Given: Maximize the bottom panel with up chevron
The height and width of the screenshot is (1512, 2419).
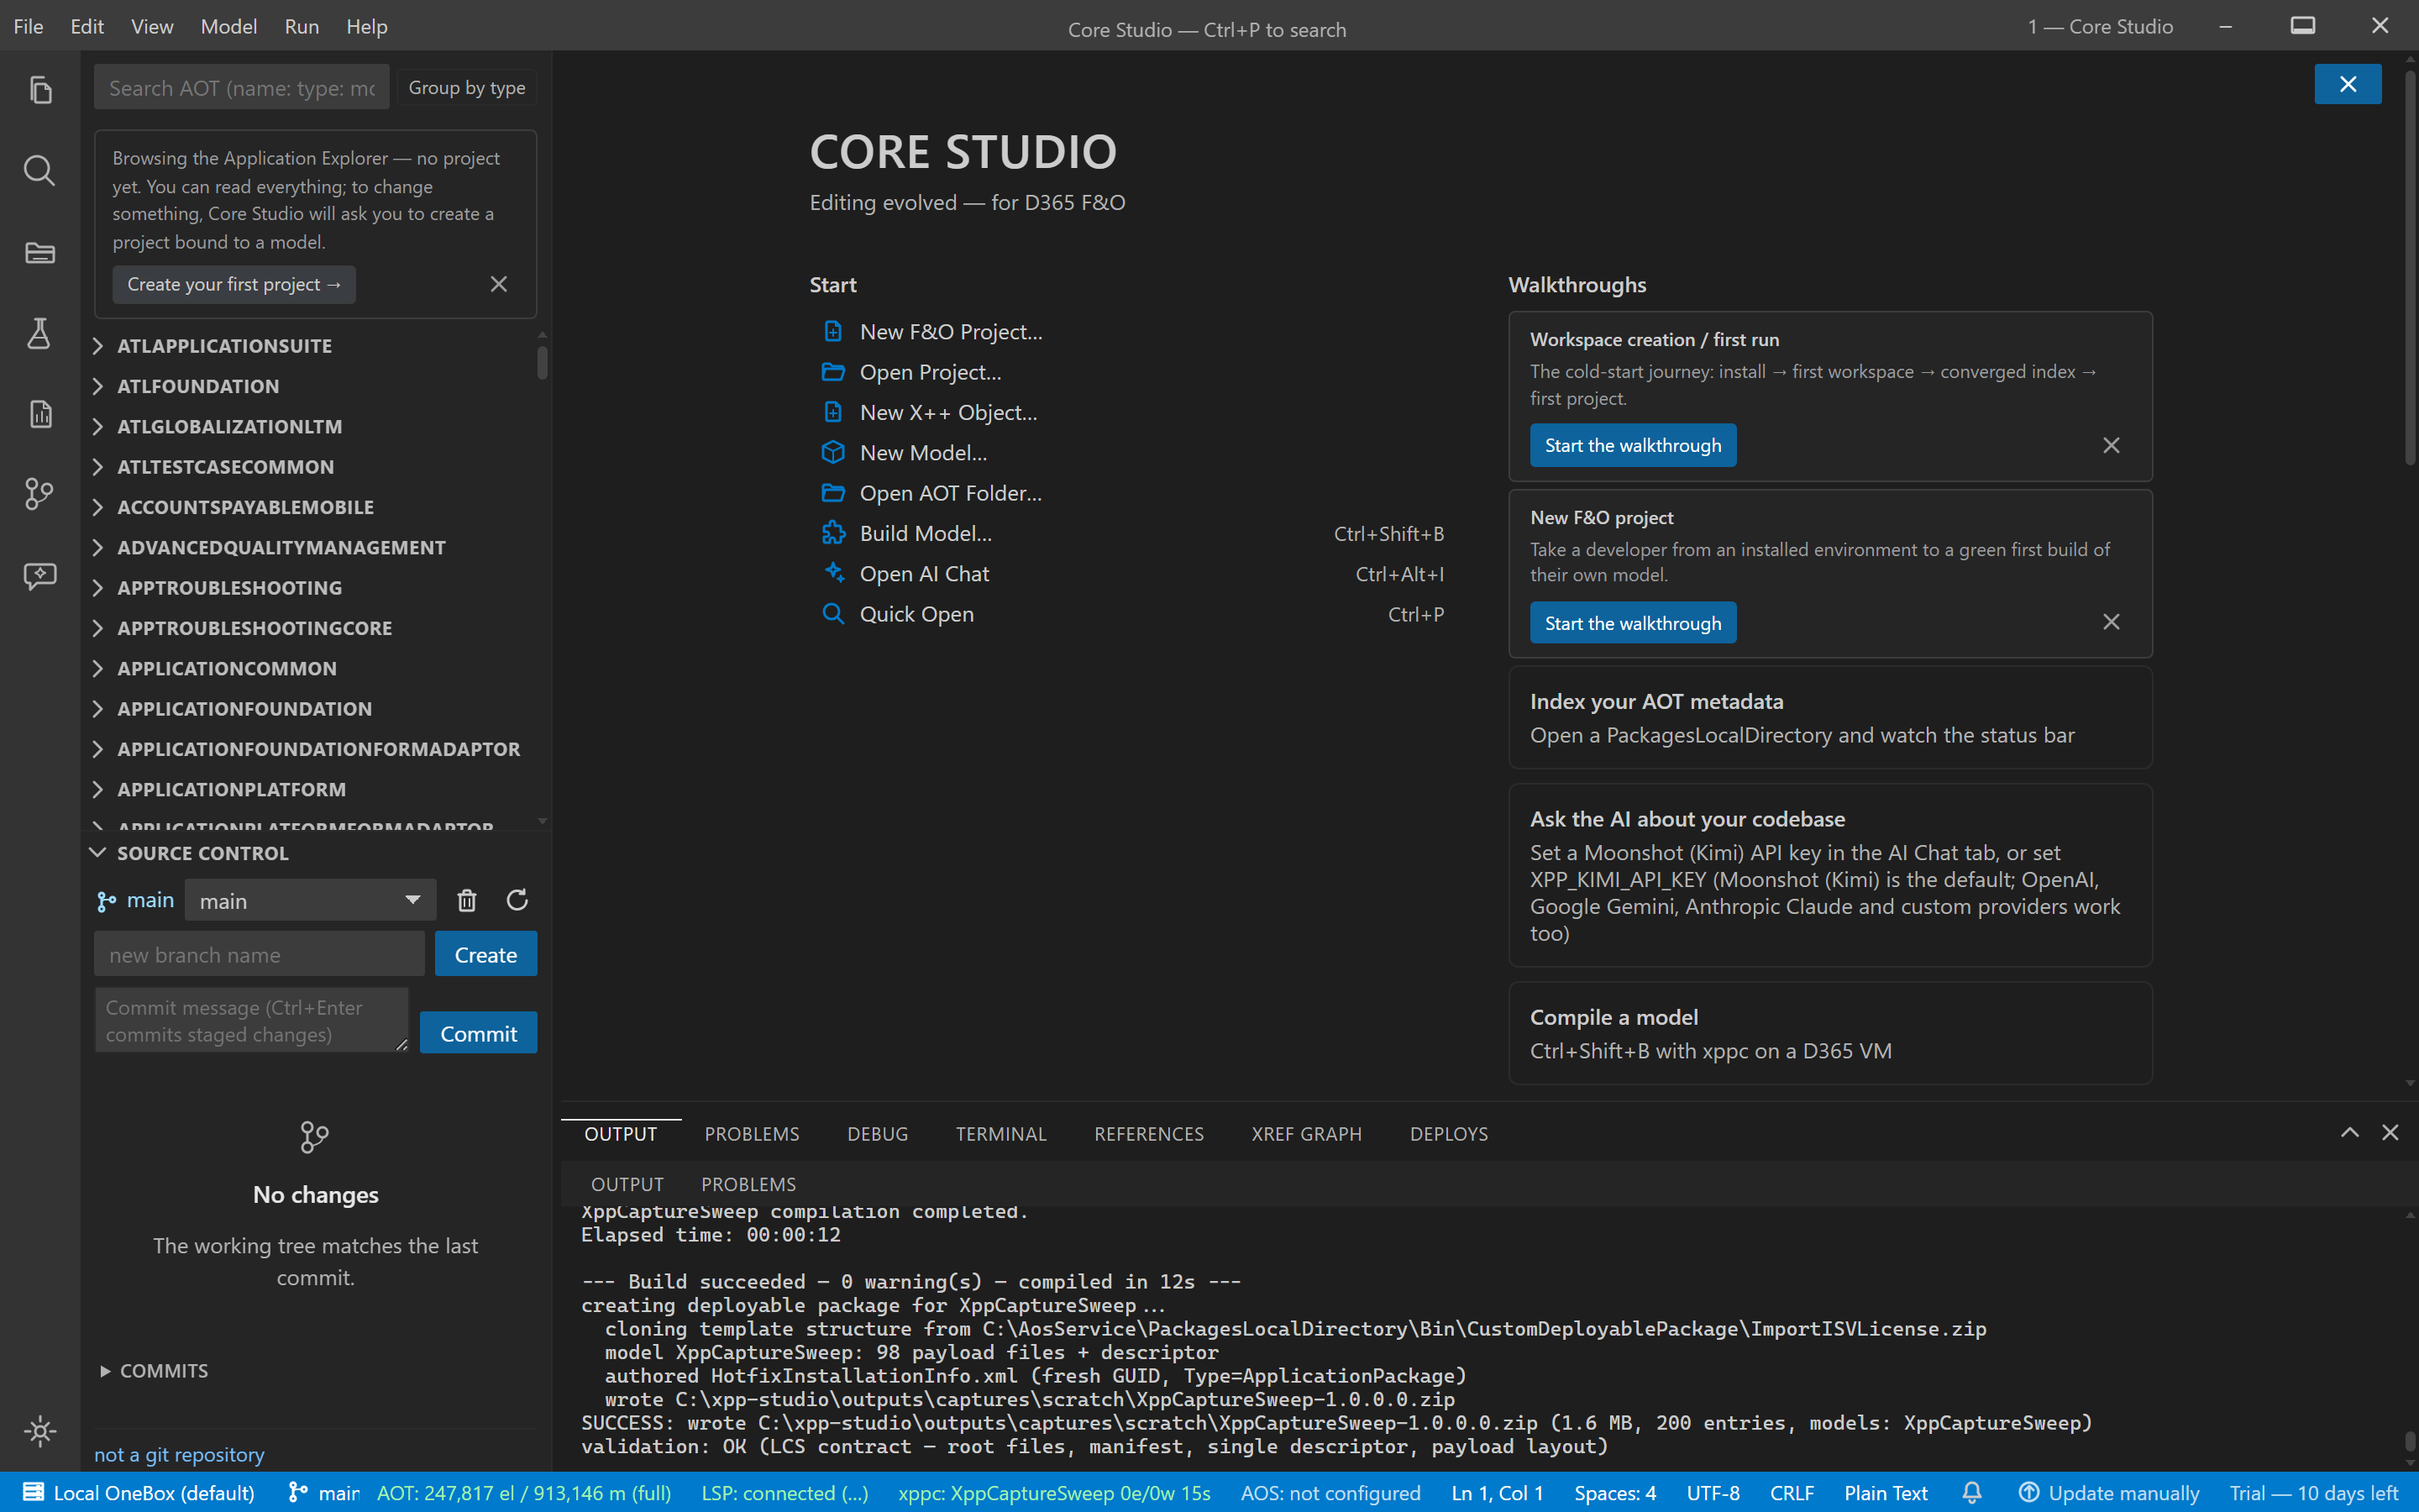Looking at the screenshot, I should (x=2349, y=1132).
